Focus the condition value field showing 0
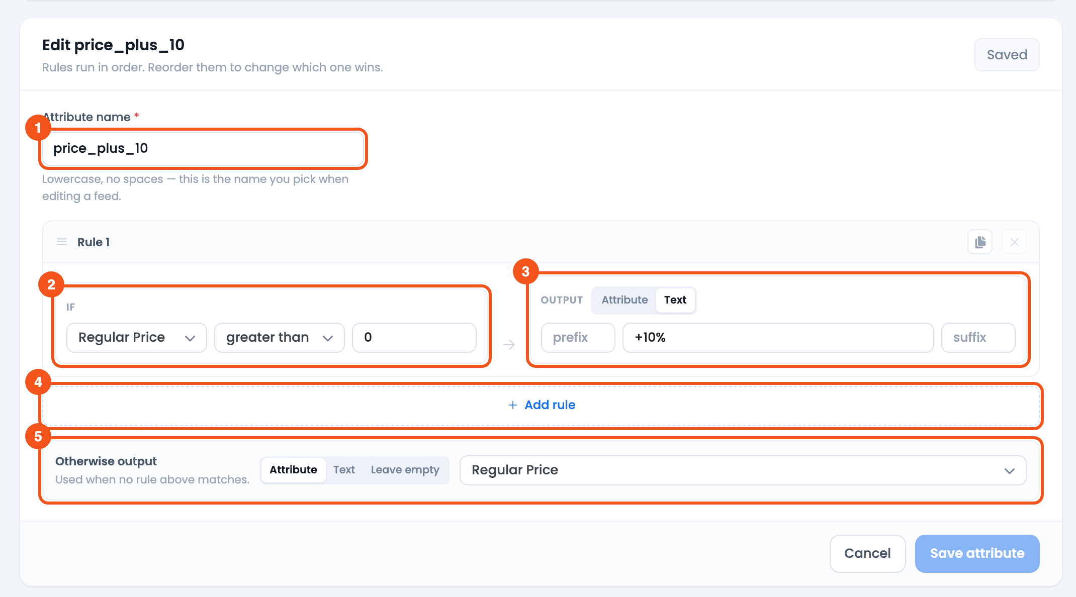 (x=414, y=338)
